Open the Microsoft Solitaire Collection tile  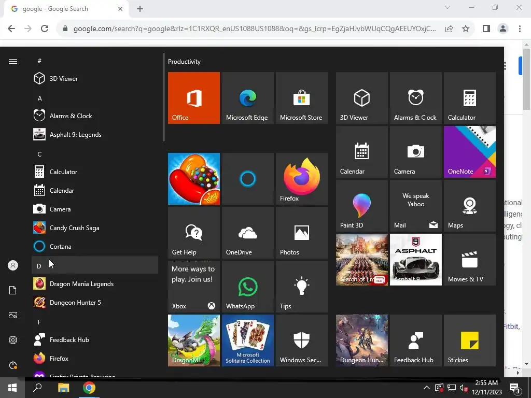tap(247, 340)
